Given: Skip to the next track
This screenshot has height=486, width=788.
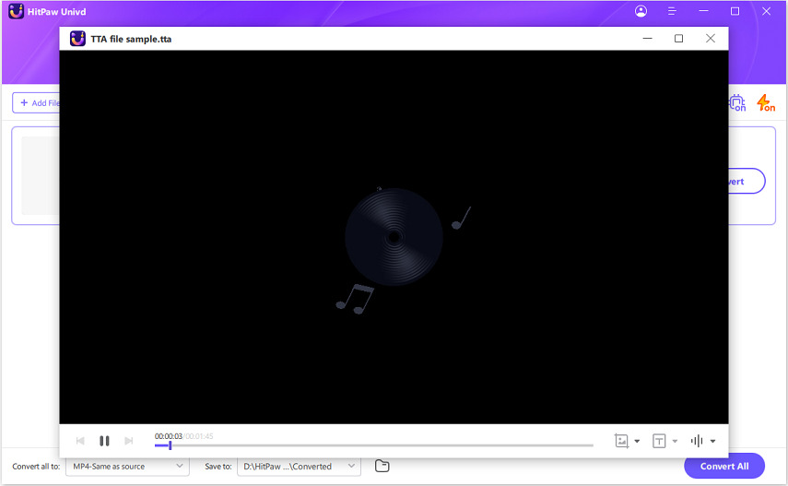Looking at the screenshot, I should tap(128, 441).
